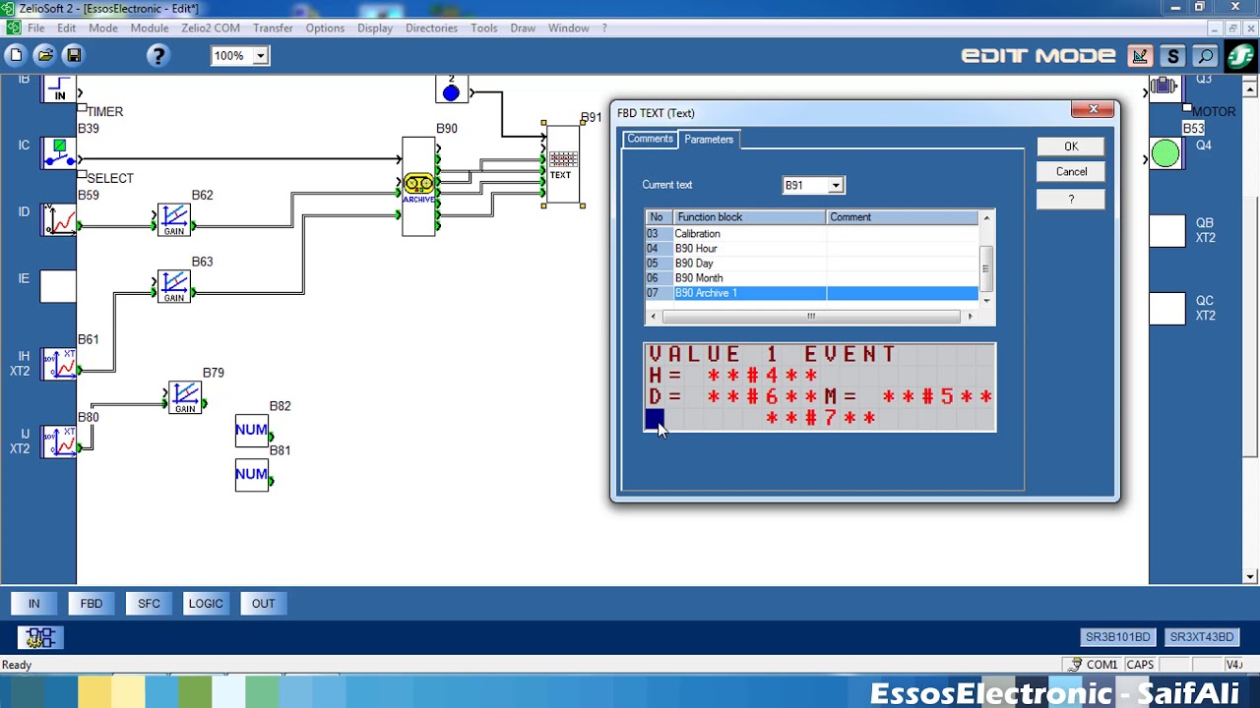Switch to the Parameters tab
The height and width of the screenshot is (708, 1260).
(x=709, y=140)
